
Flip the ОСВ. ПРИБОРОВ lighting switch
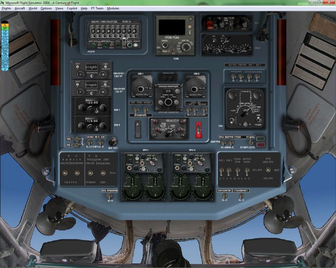tap(110, 196)
